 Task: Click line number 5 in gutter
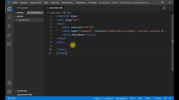pyautogui.click(x=51, y=31)
